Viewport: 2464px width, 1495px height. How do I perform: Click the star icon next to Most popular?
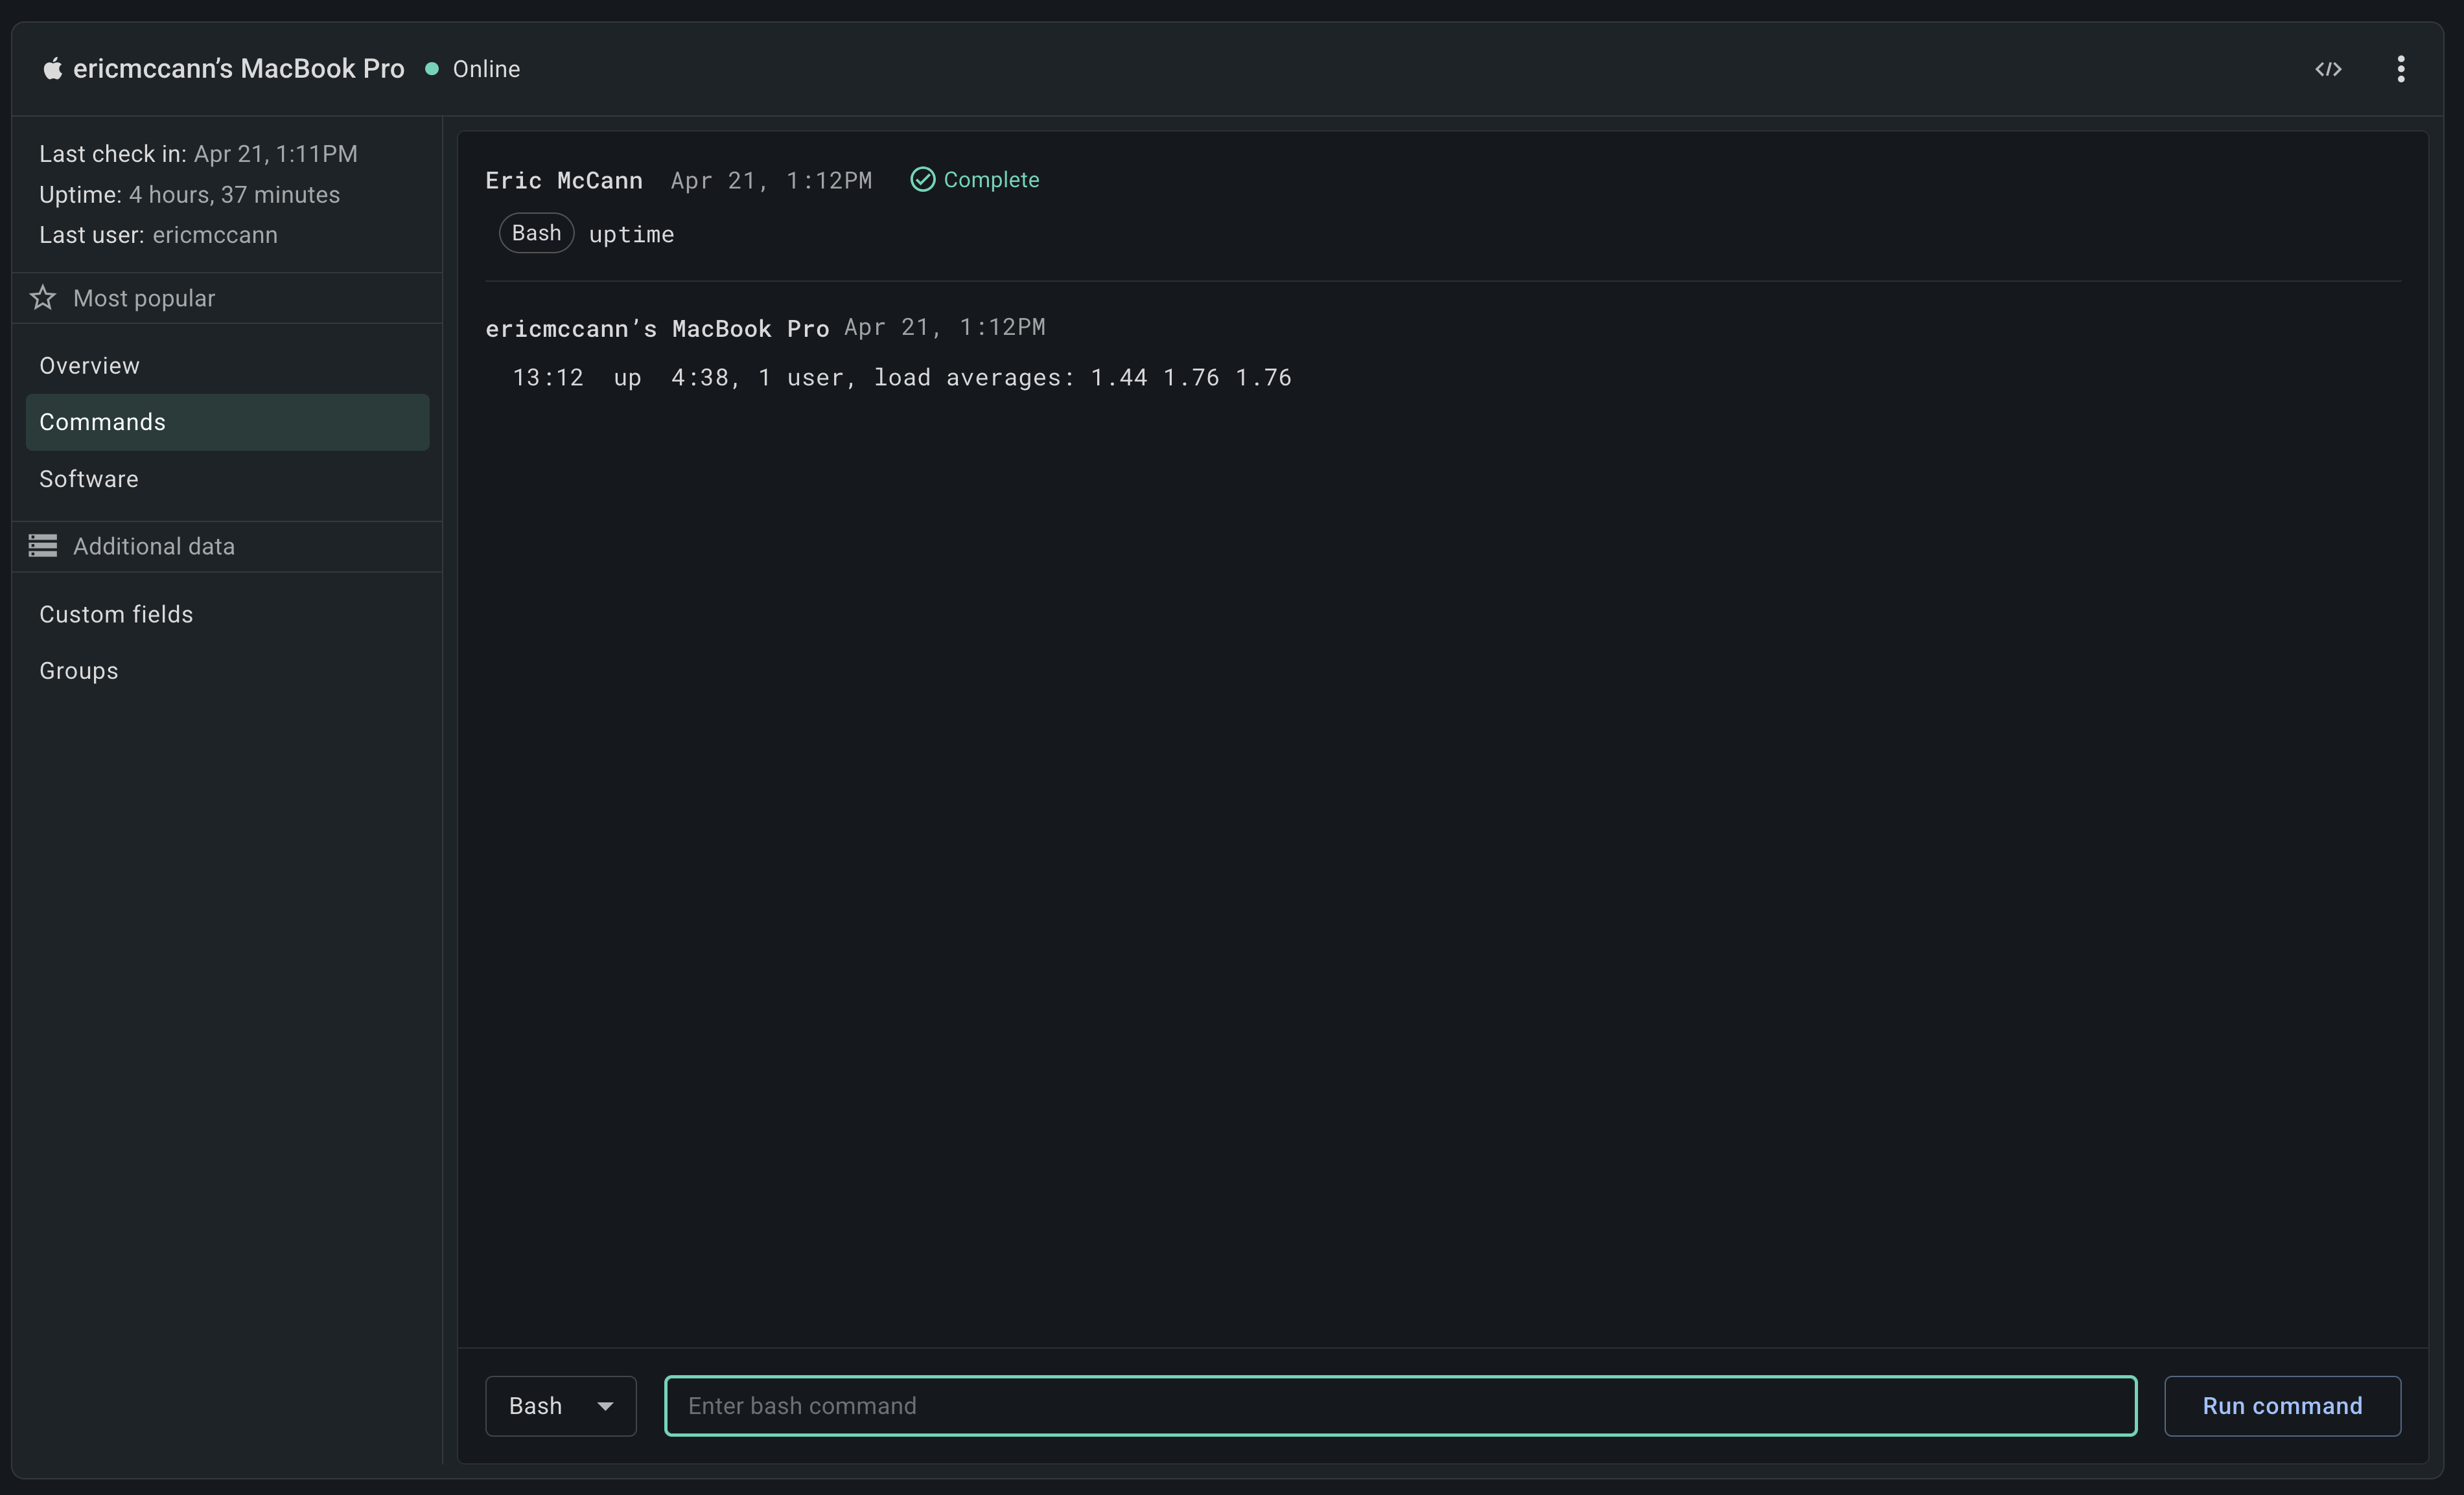click(x=43, y=298)
